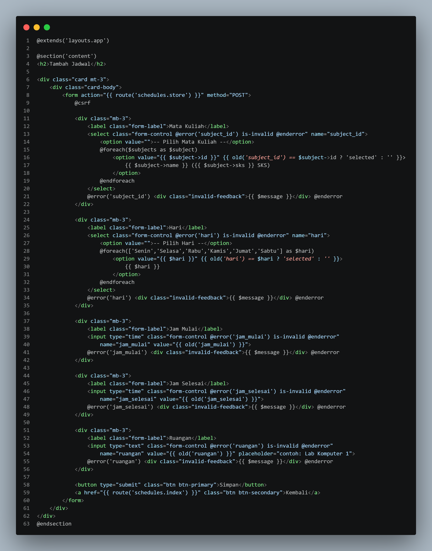This screenshot has height=551, width=432.
Task: Click line number 57
Action: click(26, 477)
